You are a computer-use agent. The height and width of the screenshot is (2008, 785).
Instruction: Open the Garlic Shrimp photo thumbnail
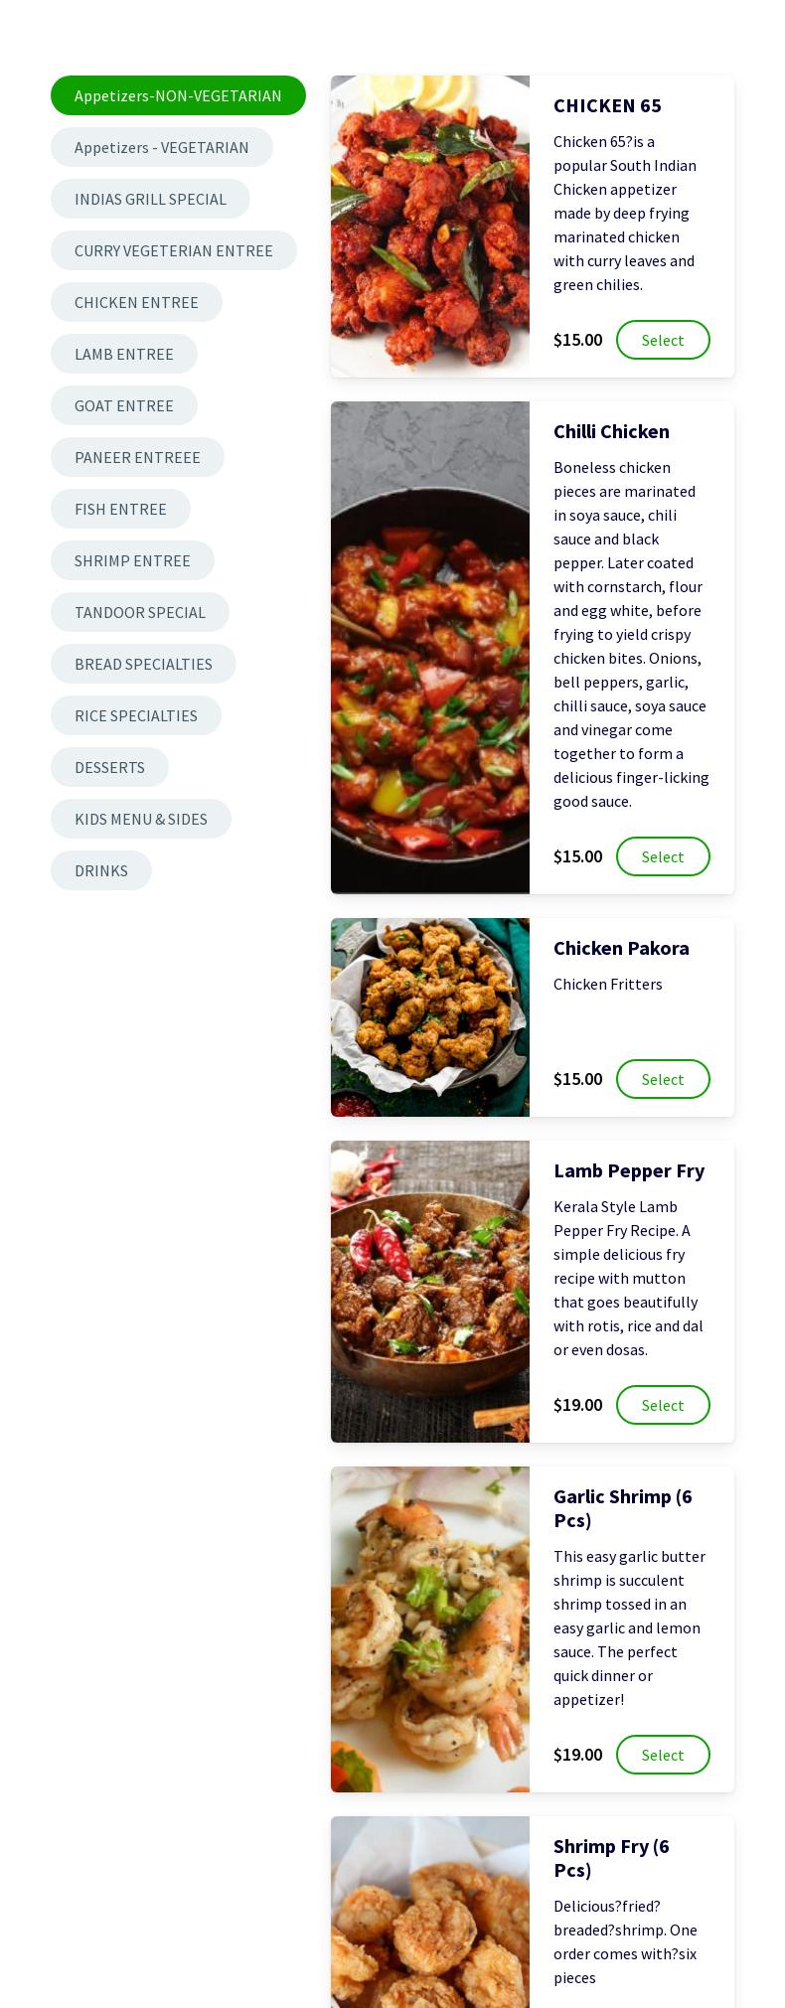(430, 1629)
